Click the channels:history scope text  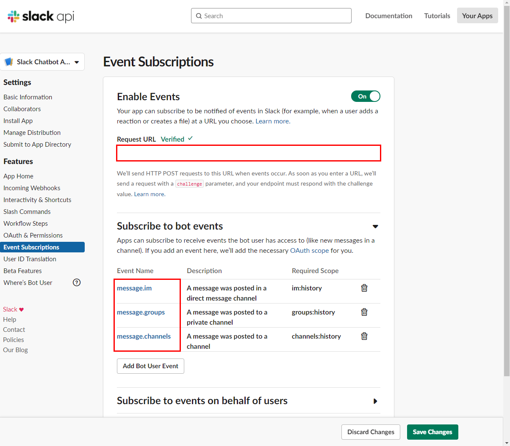(x=316, y=336)
